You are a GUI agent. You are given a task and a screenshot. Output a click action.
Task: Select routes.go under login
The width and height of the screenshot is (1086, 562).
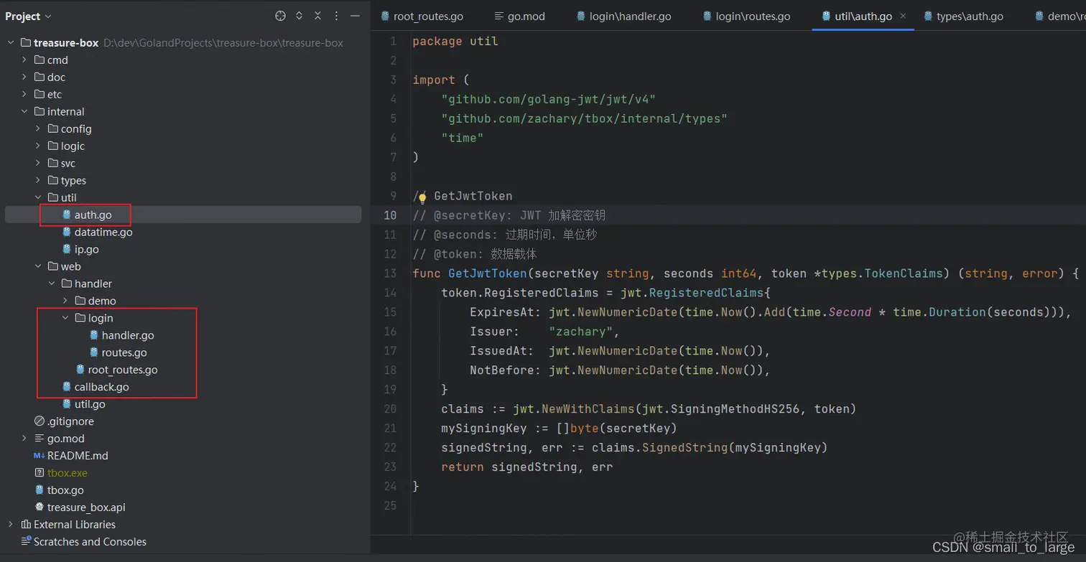click(124, 352)
